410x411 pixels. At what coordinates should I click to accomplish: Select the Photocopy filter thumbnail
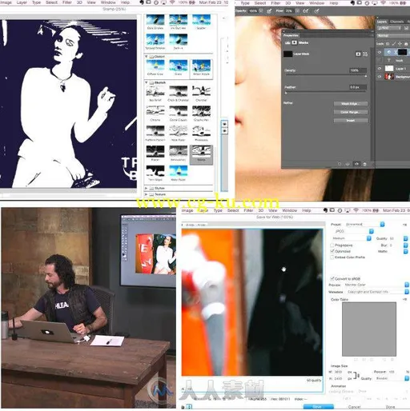click(201, 131)
